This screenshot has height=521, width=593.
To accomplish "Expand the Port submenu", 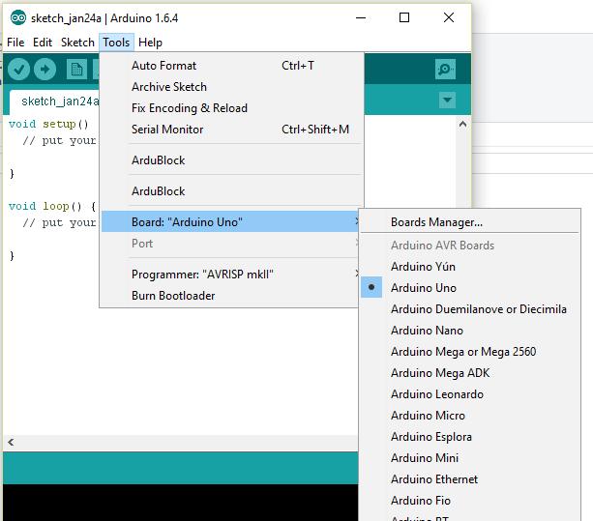I will click(x=230, y=244).
